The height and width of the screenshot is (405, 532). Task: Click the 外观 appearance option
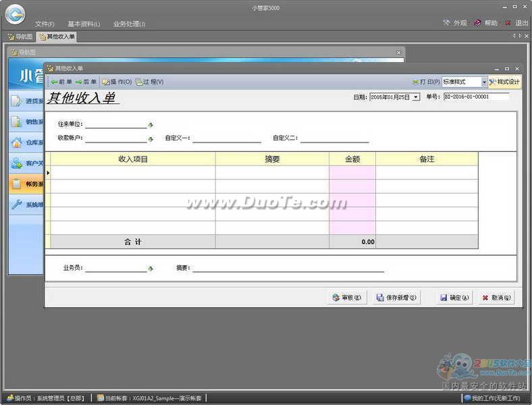point(455,23)
